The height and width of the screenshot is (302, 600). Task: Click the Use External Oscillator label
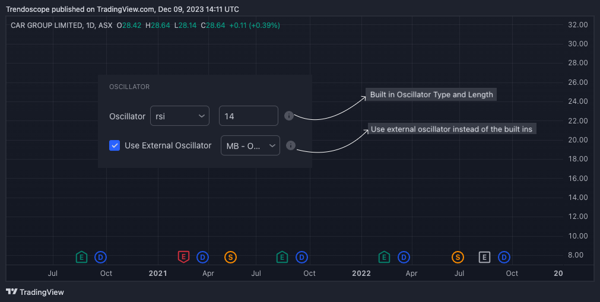click(168, 145)
